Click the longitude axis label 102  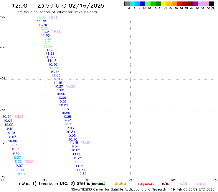[x=173, y=180]
